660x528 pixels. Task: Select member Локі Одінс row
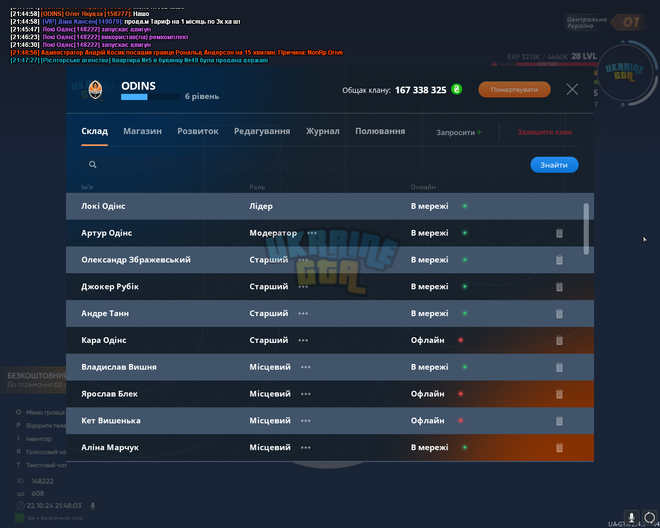tap(330, 206)
